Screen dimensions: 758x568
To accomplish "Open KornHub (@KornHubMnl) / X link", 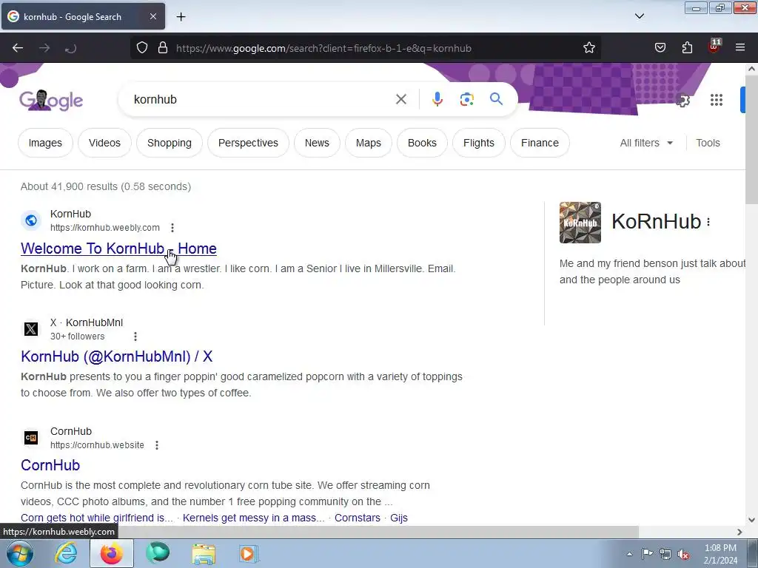I will (116, 356).
